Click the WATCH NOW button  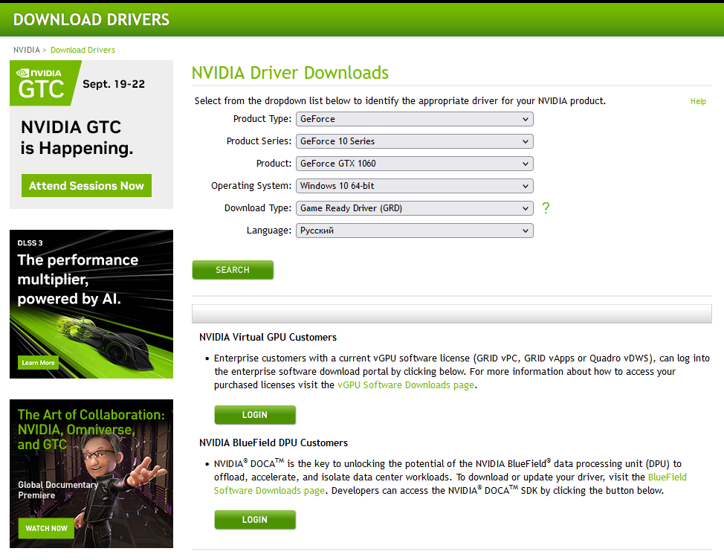click(46, 528)
